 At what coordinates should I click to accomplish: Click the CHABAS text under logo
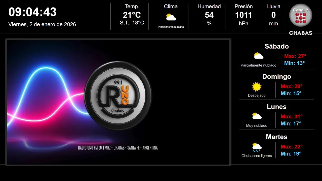point(301,33)
